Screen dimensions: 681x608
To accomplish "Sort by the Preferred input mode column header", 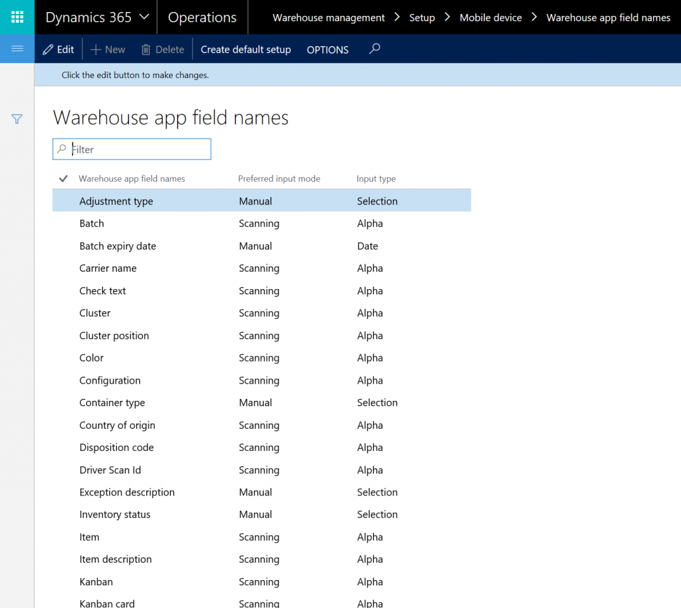I will pos(279,178).
